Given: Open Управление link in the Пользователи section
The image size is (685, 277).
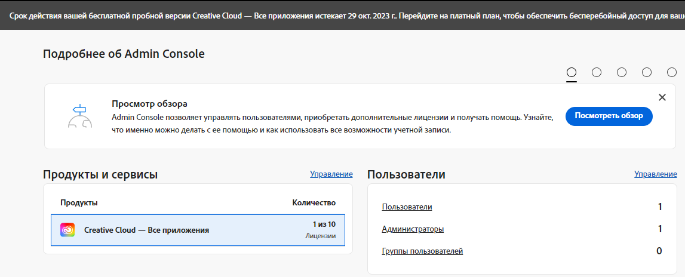Looking at the screenshot, I should tap(655, 174).
